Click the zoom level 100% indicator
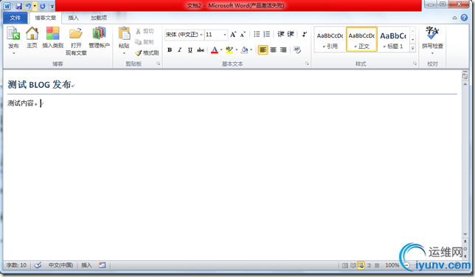475x277 pixels. pyautogui.click(x=392, y=265)
